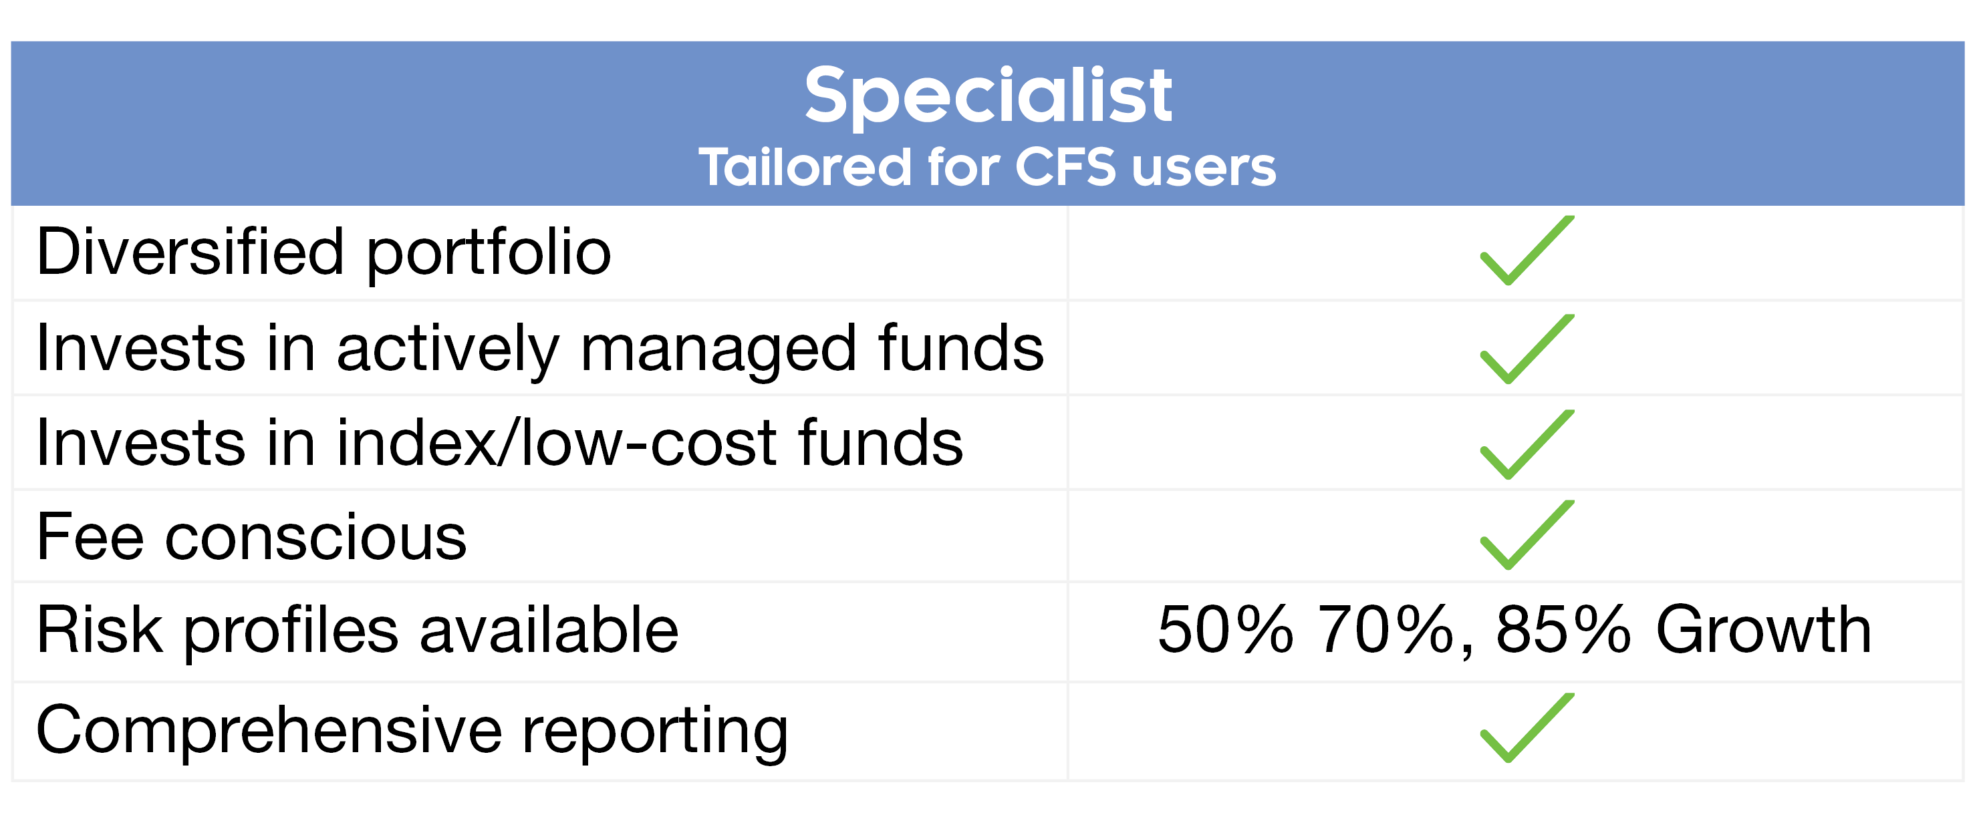The image size is (1977, 835).
Task: Click the word 'conscious'
Action: click(315, 536)
